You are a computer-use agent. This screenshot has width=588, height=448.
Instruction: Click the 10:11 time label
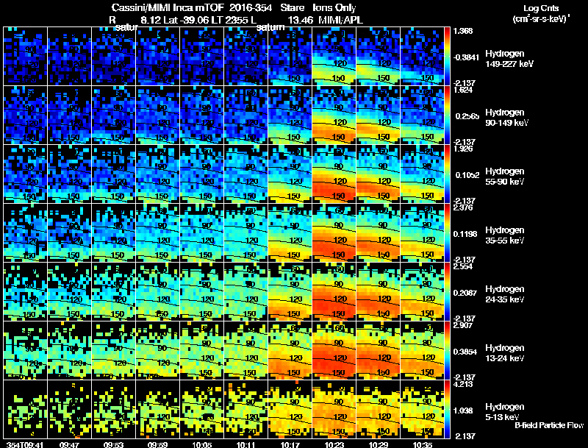(x=245, y=445)
